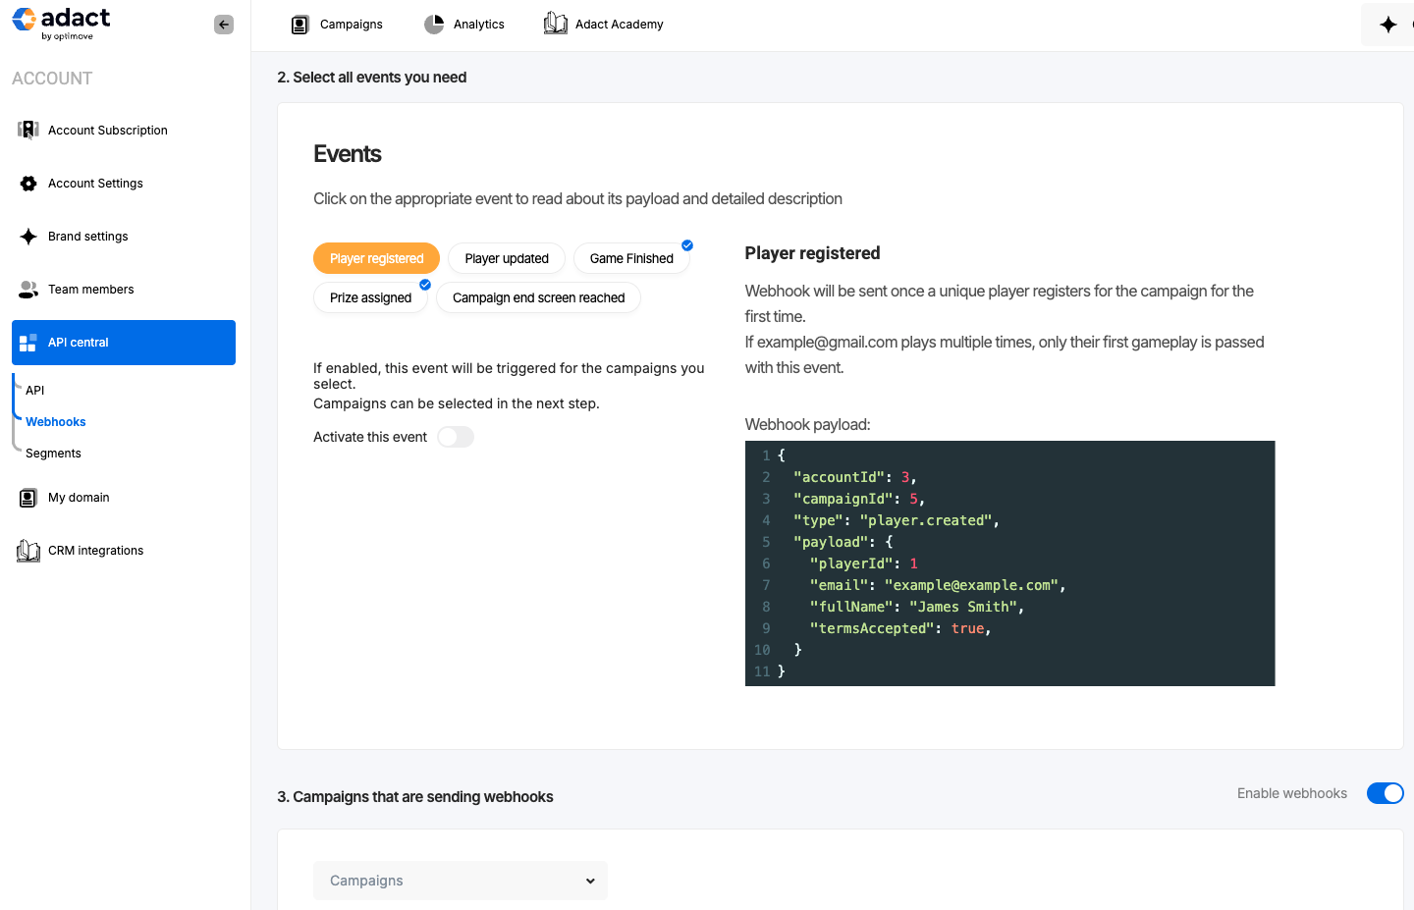Viewport: 1414px width, 910px height.
Task: Collapse the sidebar with the back arrow
Action: coord(224,25)
